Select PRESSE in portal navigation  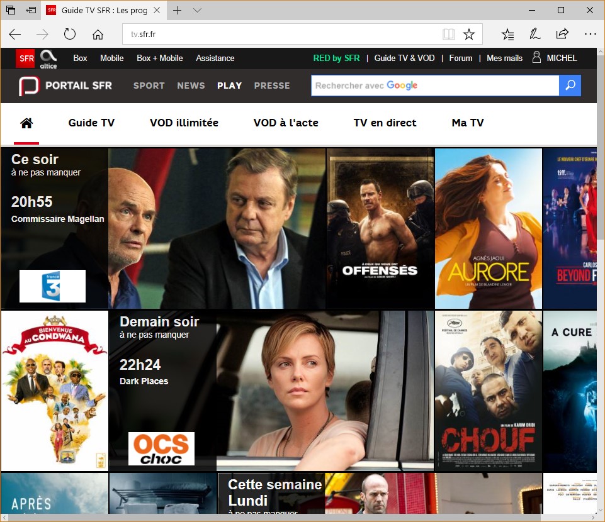point(272,86)
